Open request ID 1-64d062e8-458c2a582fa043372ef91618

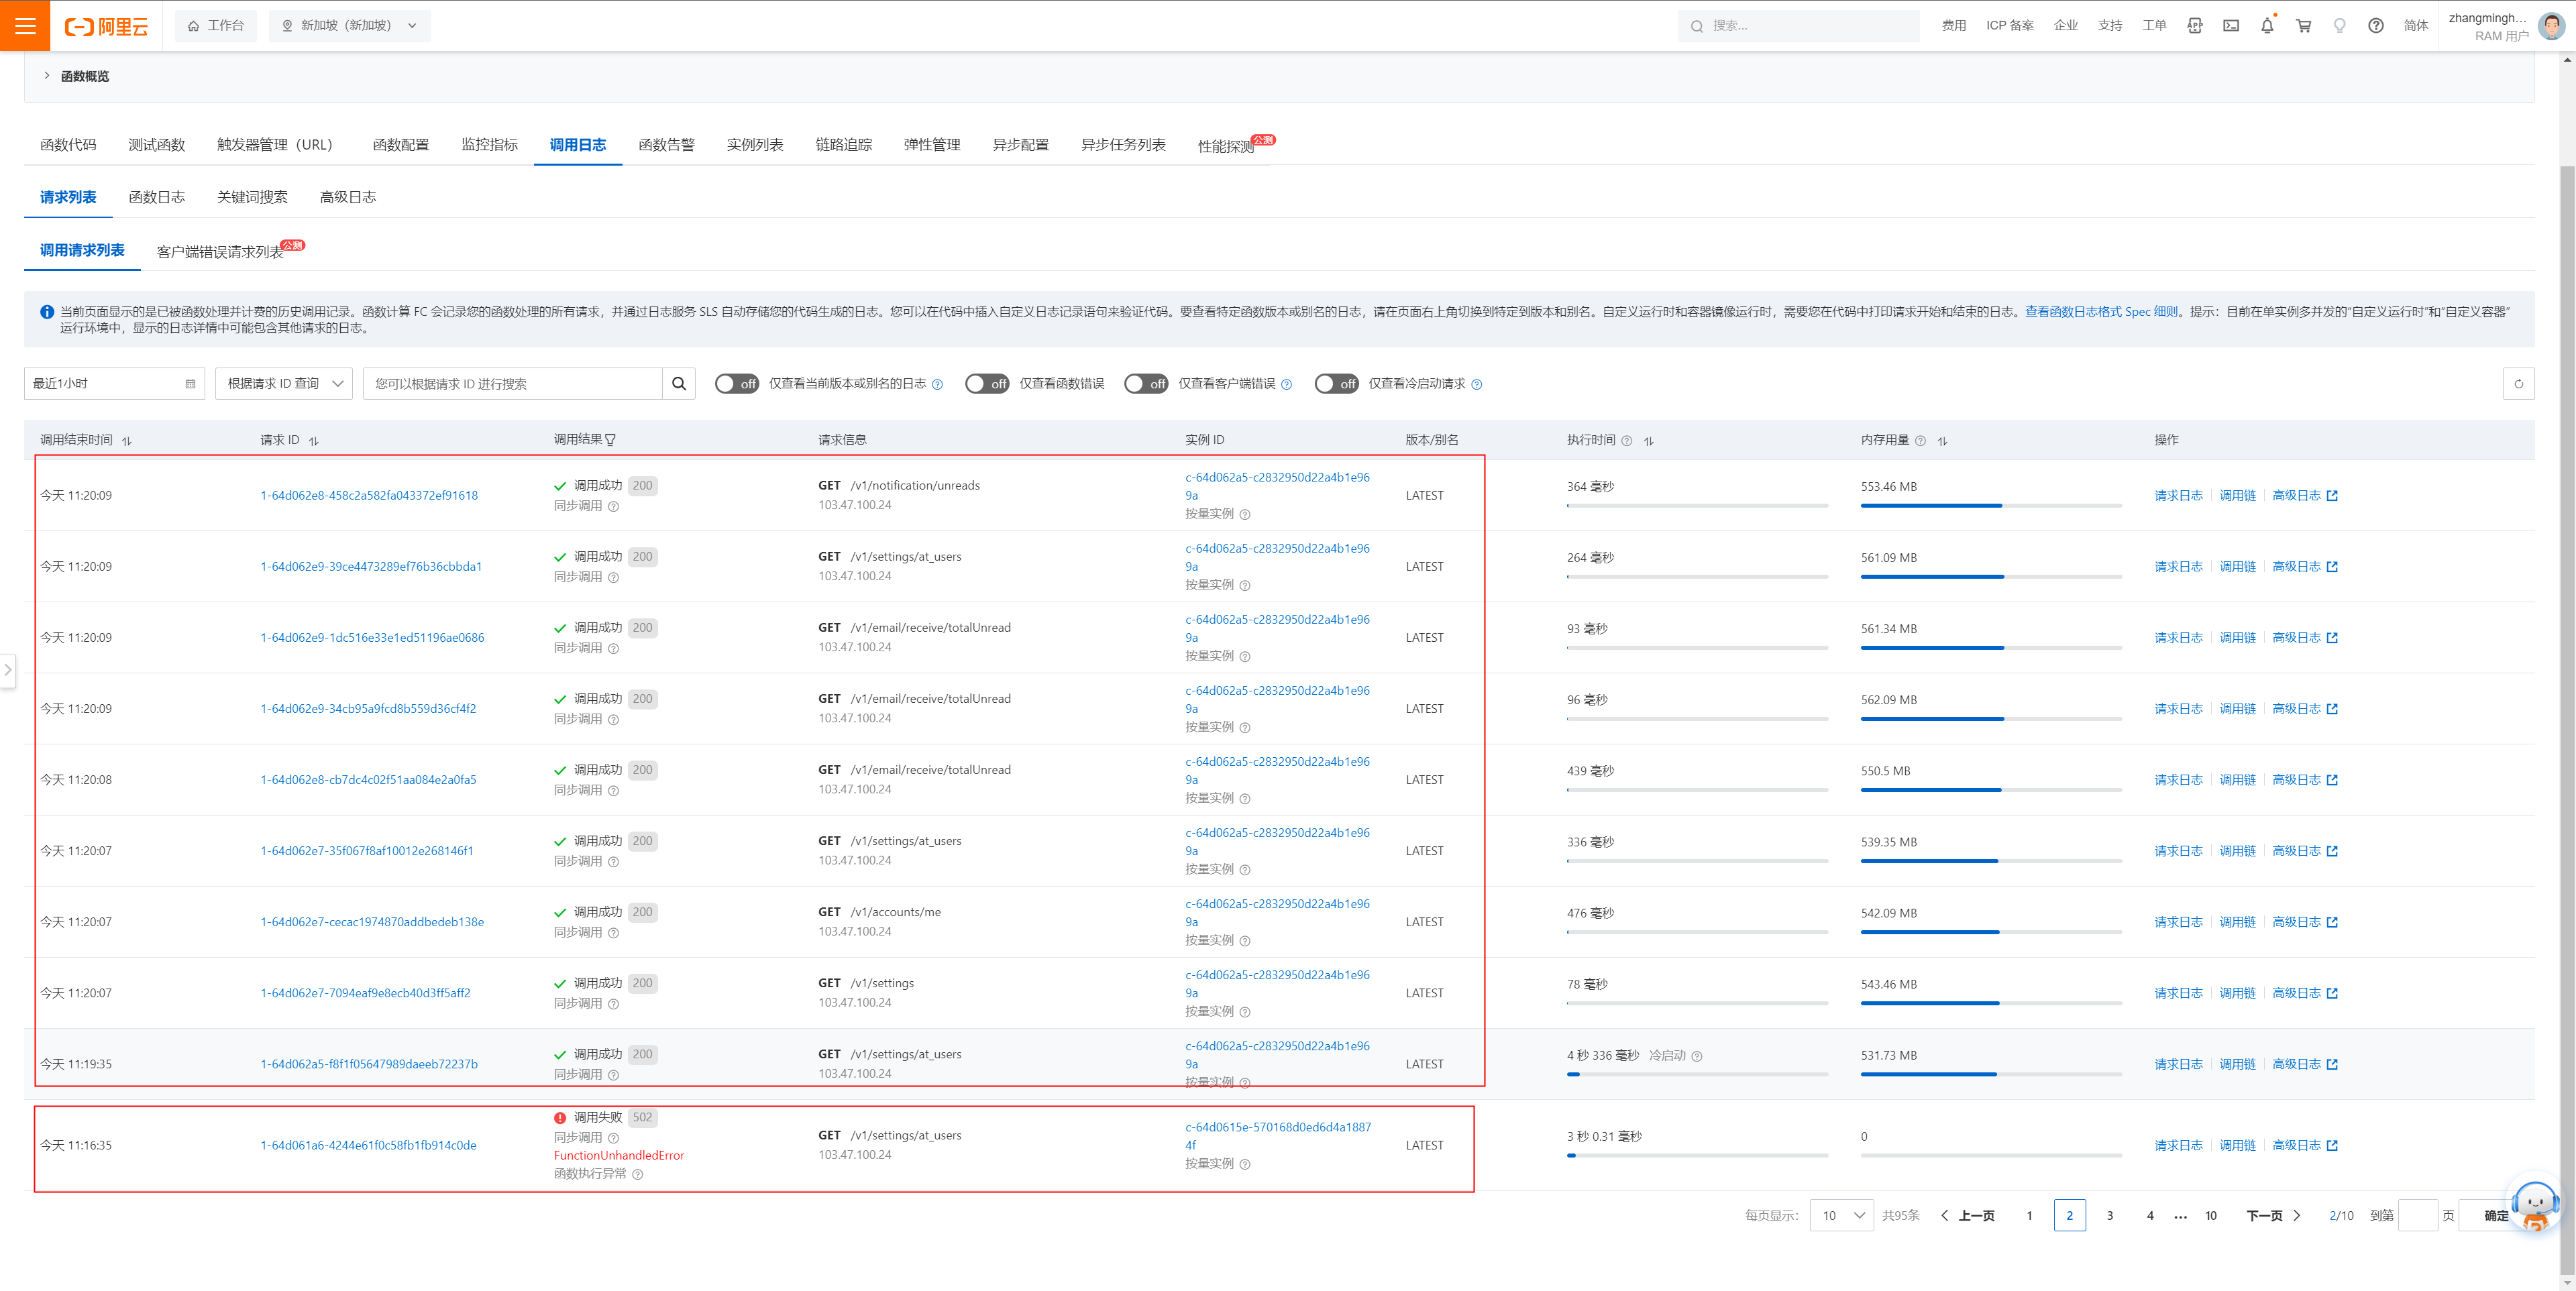tap(369, 496)
